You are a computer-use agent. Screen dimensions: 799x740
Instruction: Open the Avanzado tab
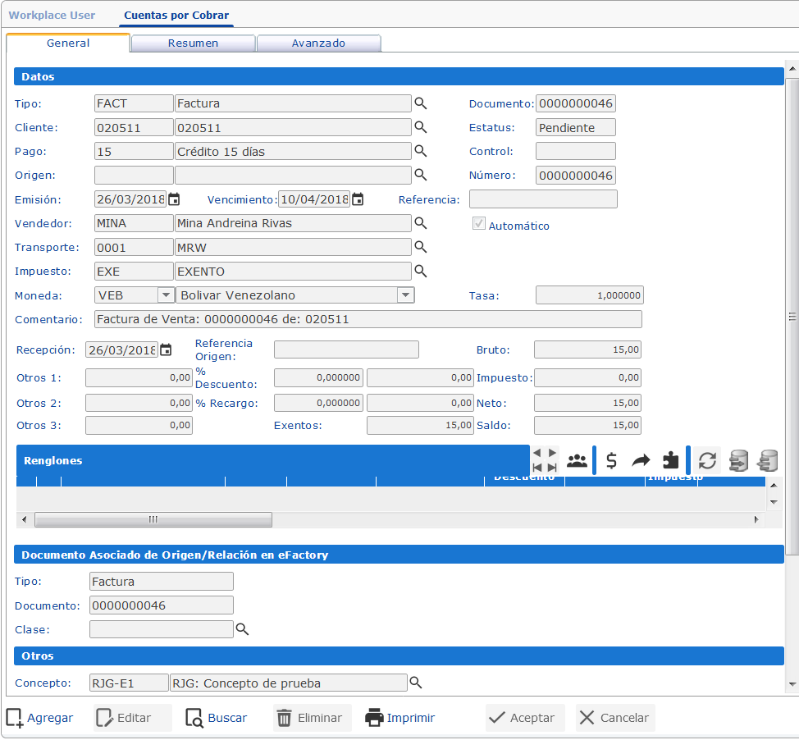click(x=318, y=43)
